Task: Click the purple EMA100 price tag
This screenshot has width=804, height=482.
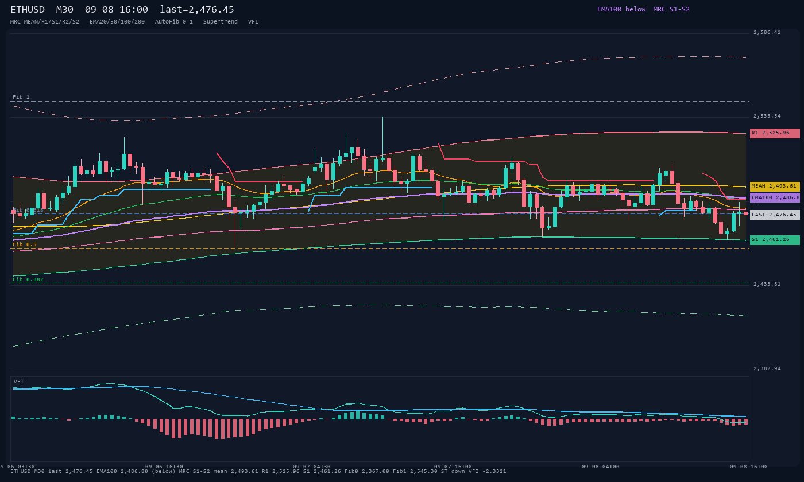Action: pos(775,197)
